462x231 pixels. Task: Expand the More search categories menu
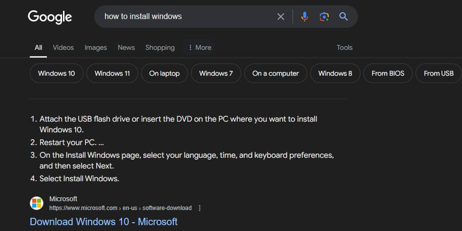point(200,47)
